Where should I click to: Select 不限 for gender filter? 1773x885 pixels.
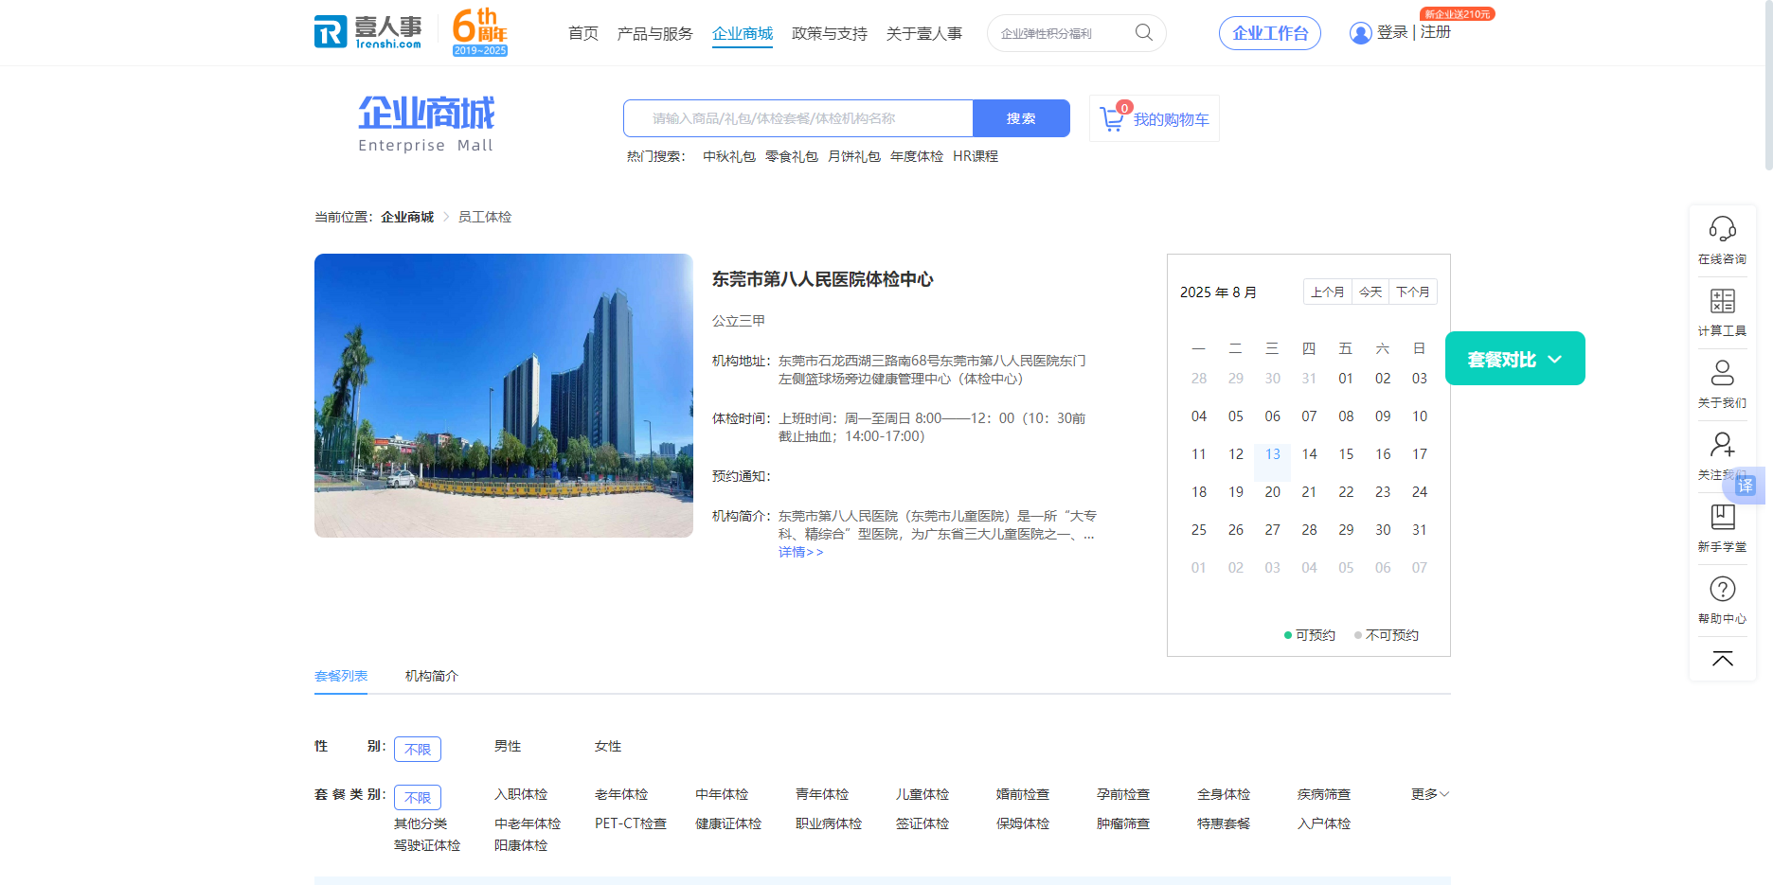(x=418, y=749)
